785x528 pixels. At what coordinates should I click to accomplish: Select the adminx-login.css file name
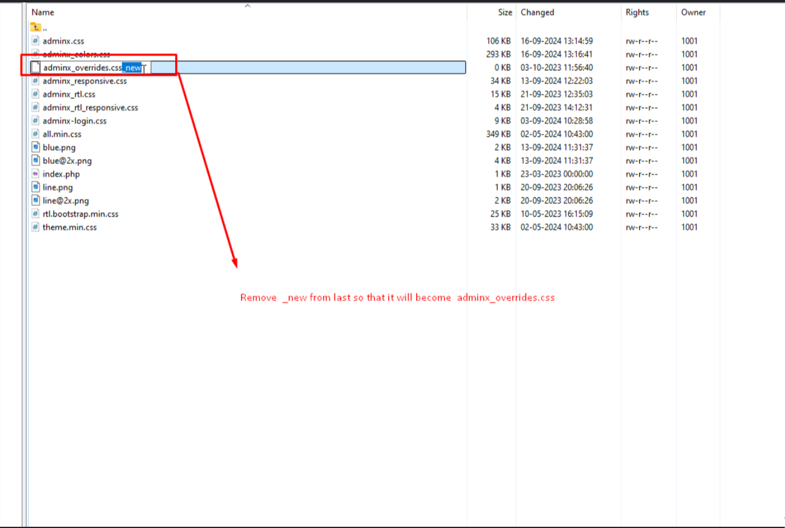point(74,121)
